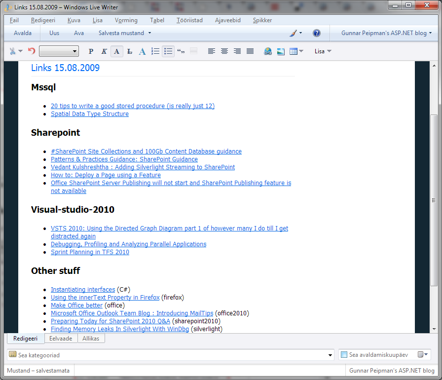Center align the text
Viewport: 442px width, 380px height.
(x=224, y=51)
